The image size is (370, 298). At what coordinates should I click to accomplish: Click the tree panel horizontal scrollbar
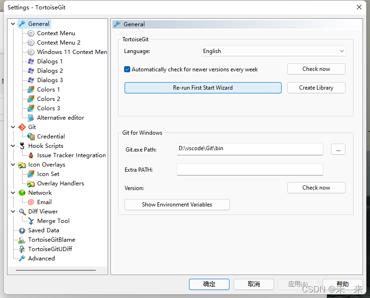(x=56, y=270)
